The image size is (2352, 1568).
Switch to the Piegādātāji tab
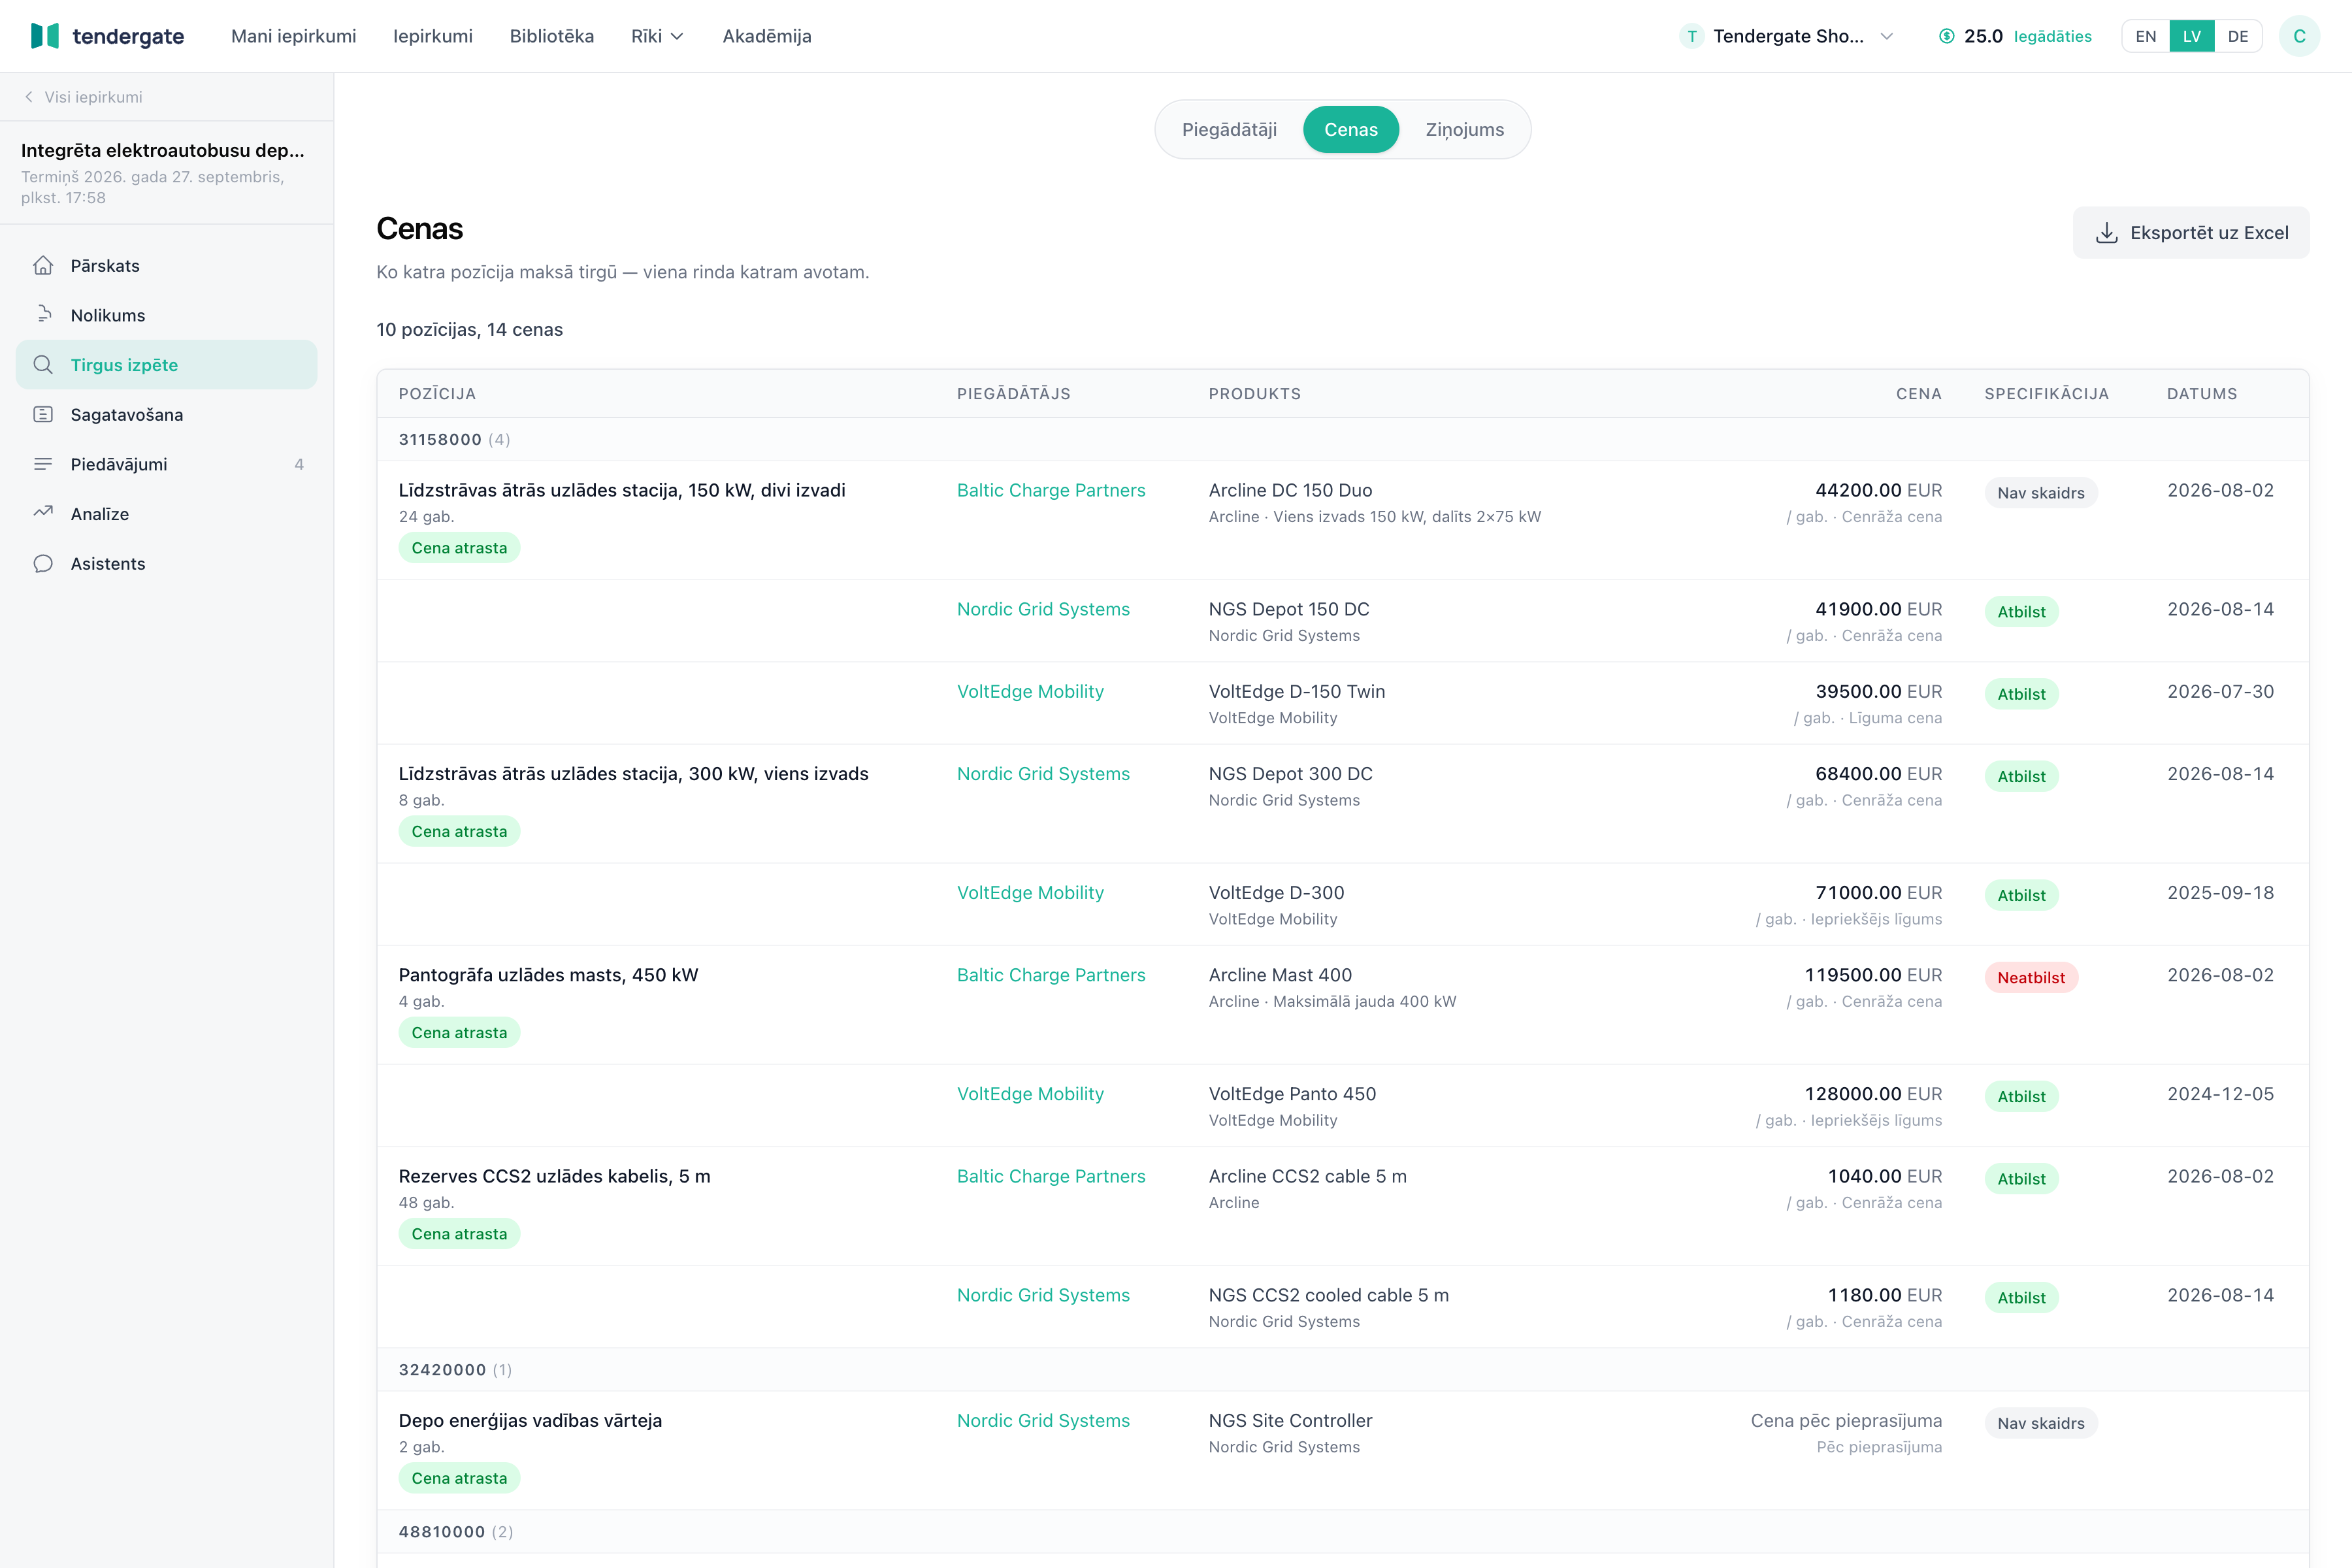[x=1229, y=129]
